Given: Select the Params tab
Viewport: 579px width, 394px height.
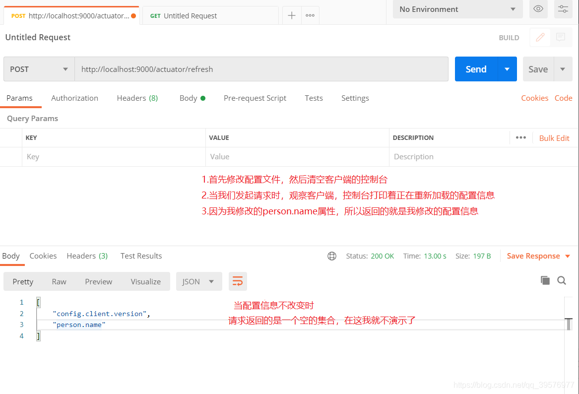Looking at the screenshot, I should pyautogui.click(x=19, y=98).
